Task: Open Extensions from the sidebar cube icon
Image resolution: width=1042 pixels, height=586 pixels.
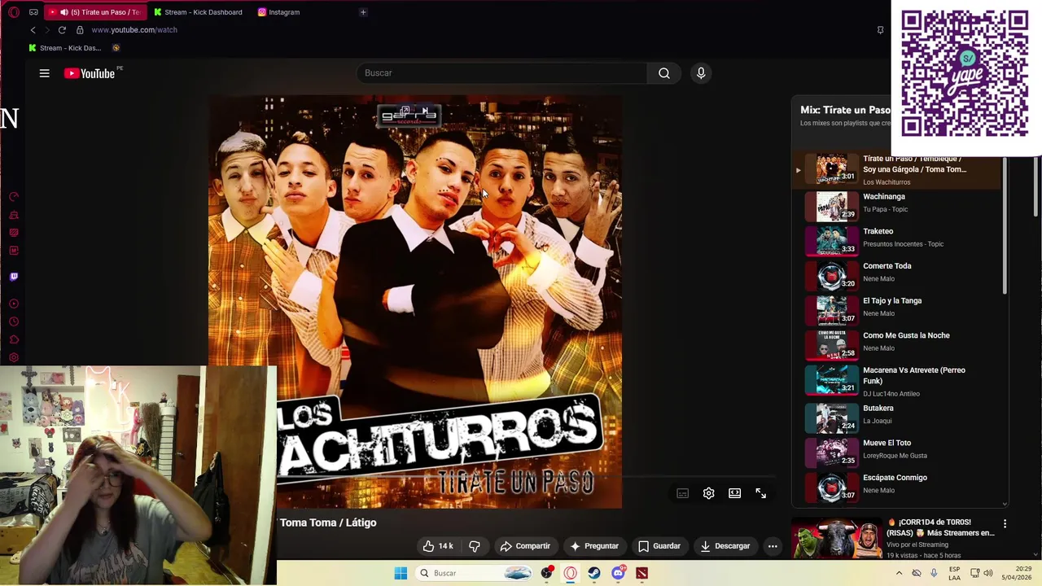Action: 14,339
